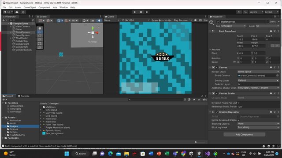Select the Rotate tool in Scene view

40,36
